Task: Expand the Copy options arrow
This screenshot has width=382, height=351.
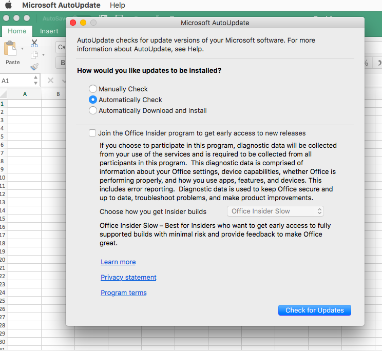Action: coord(43,55)
